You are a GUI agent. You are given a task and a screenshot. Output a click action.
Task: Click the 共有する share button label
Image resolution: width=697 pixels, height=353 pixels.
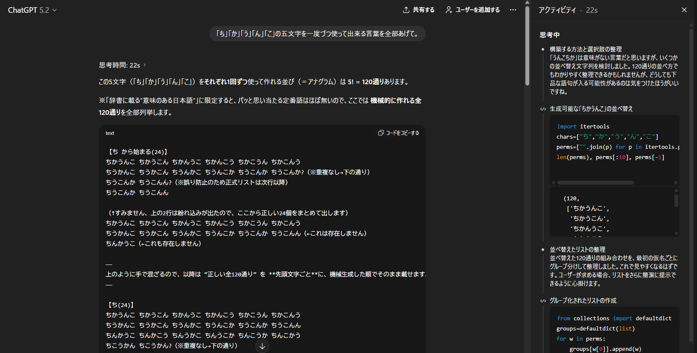(x=424, y=10)
